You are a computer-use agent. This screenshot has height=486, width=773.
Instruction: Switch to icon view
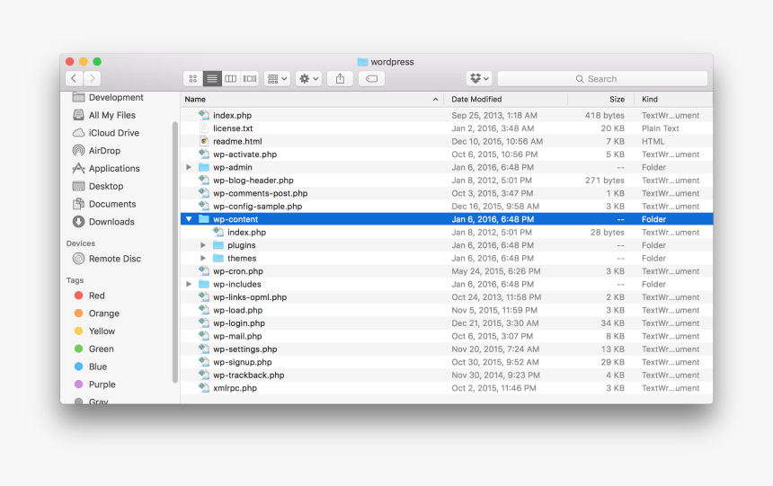tap(192, 79)
